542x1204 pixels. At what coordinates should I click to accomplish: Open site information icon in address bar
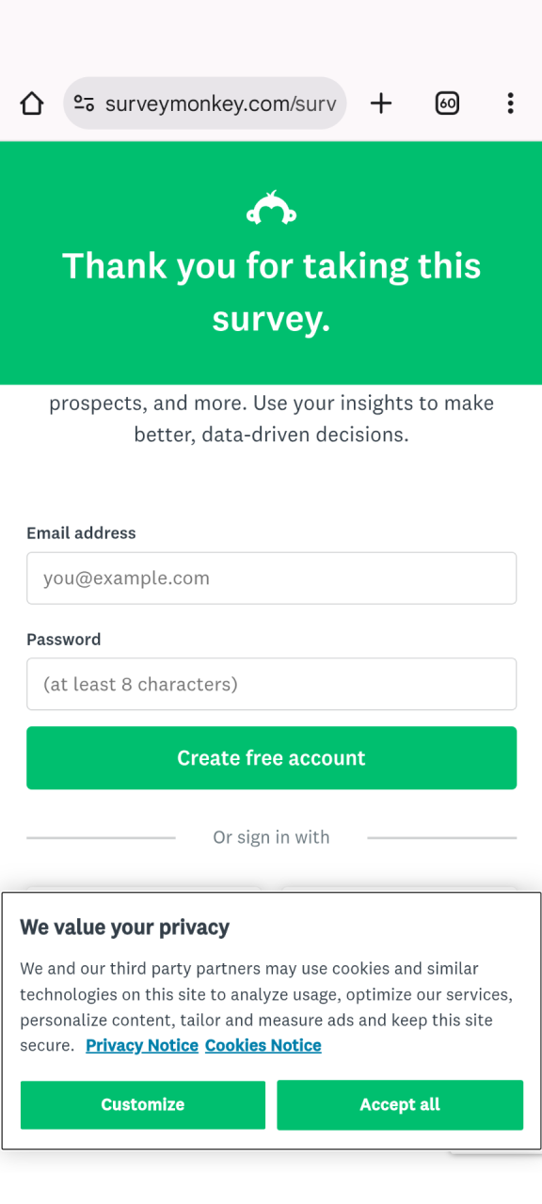tap(85, 103)
